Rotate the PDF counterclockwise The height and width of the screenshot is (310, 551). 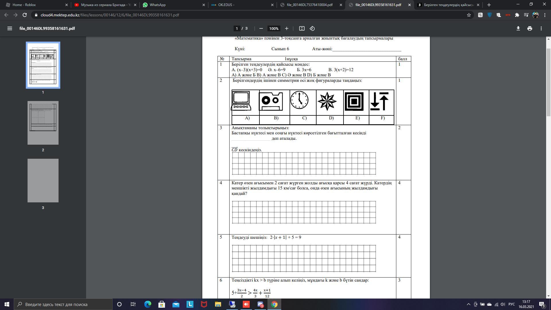pyautogui.click(x=312, y=28)
